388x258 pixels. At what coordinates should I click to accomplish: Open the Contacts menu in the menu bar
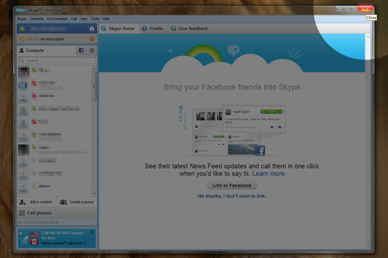[37, 19]
